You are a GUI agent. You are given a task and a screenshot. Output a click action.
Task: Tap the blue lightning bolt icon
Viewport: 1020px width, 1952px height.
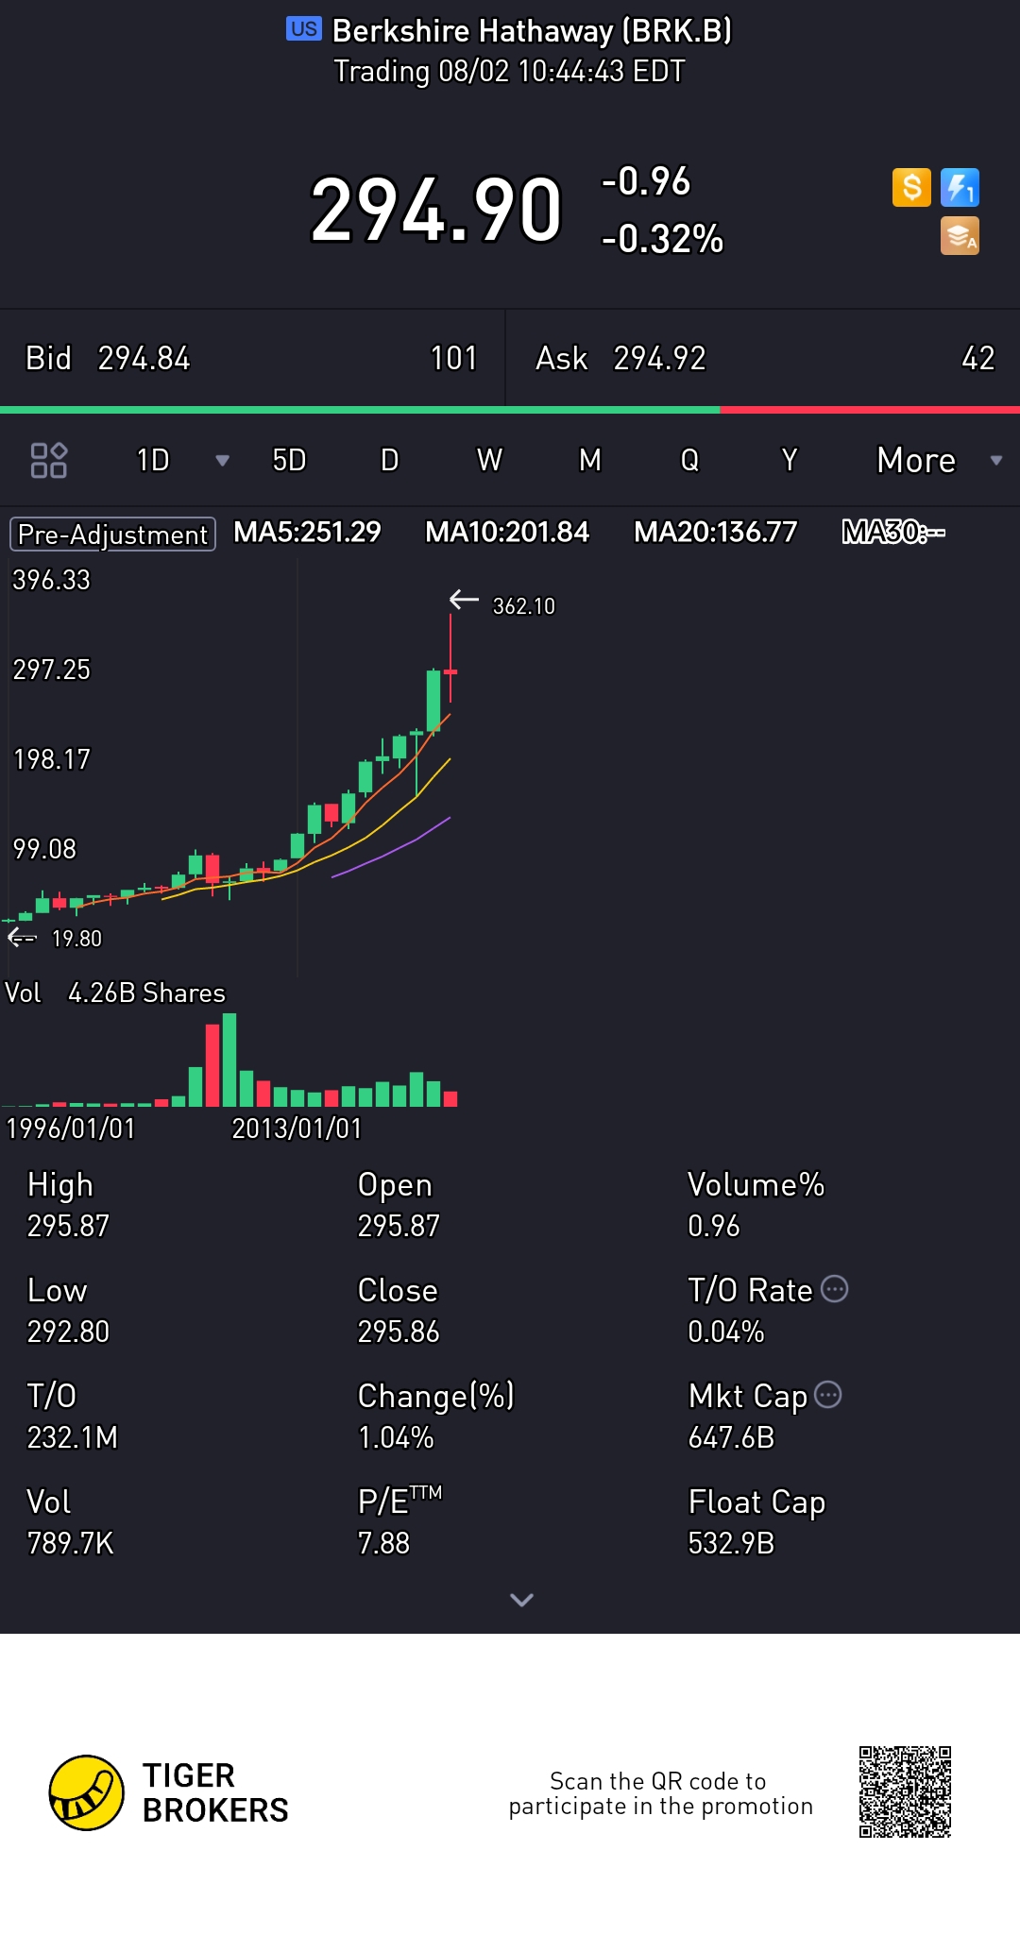[x=960, y=187]
